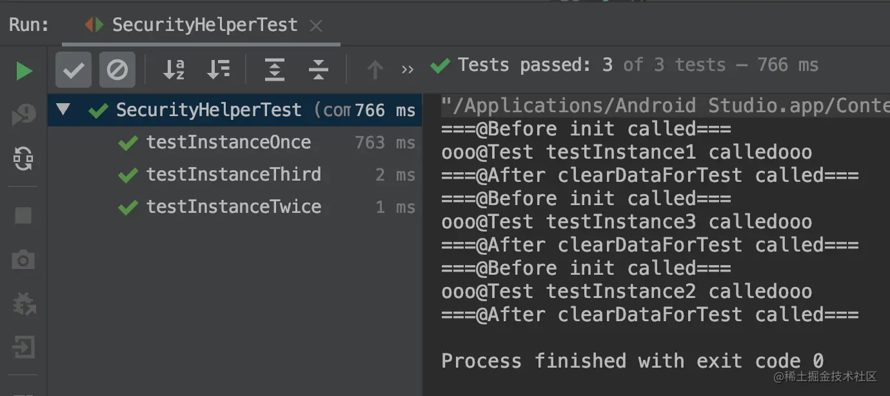Toggle Show Passed tests filter
The width and height of the screenshot is (890, 396).
(74, 70)
